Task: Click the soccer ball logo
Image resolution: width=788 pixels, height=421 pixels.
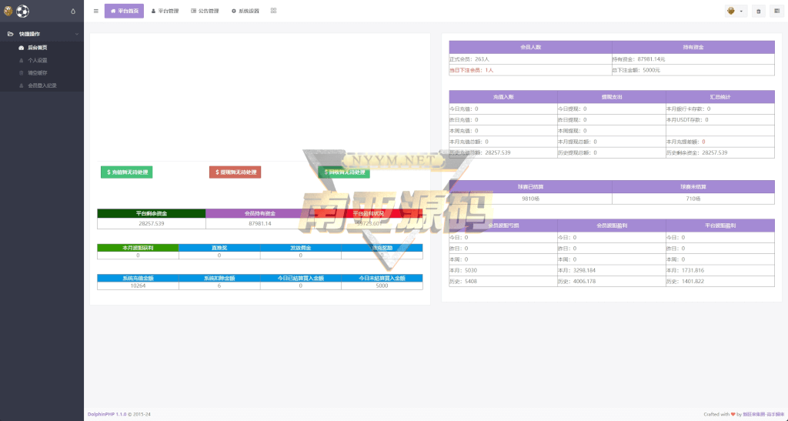Action: pyautogui.click(x=22, y=12)
